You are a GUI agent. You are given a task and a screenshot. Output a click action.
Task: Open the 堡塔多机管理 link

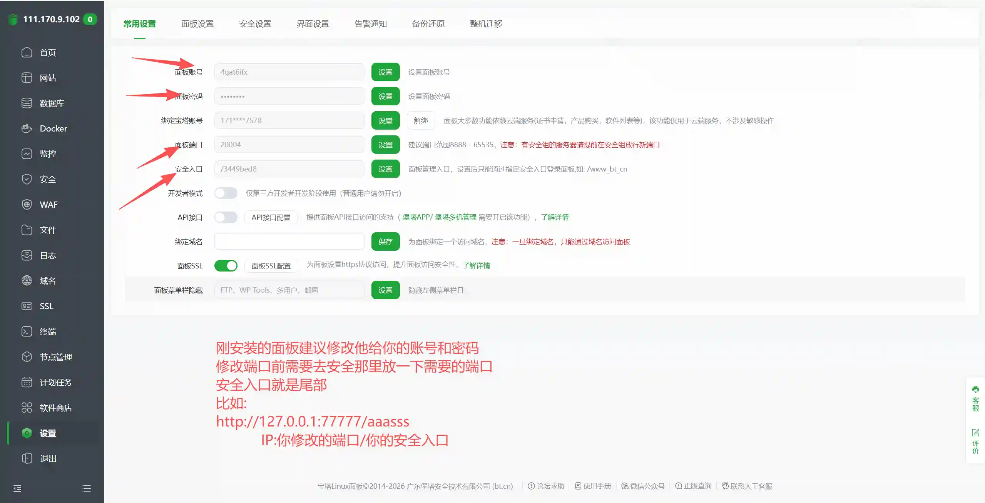(x=456, y=217)
